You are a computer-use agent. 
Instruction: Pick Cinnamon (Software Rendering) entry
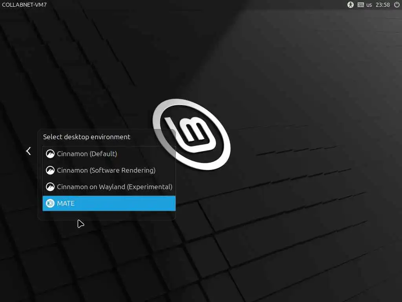[x=109, y=170]
